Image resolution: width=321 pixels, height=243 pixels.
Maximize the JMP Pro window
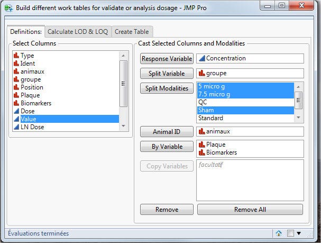(282, 6)
